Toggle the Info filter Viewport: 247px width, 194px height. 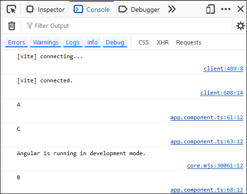pos(93,42)
